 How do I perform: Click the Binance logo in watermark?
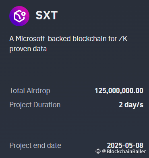98,151
